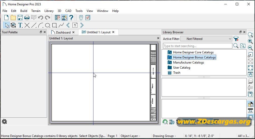Click the library search field
Viewport: 255px width, 139px height.
coord(198,46)
